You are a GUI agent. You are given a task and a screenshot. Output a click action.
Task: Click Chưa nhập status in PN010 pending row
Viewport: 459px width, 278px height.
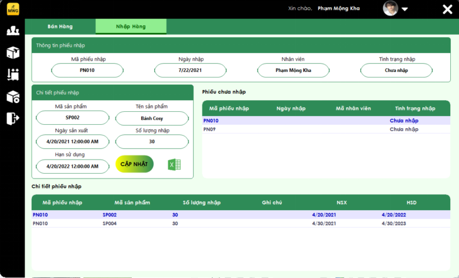(x=404, y=121)
